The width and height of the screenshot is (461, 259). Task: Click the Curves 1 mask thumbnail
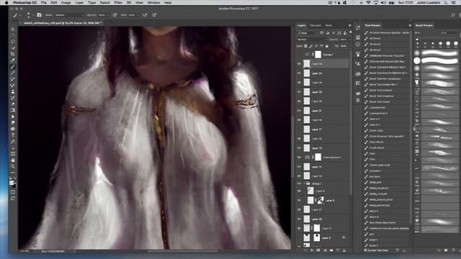tap(318, 55)
